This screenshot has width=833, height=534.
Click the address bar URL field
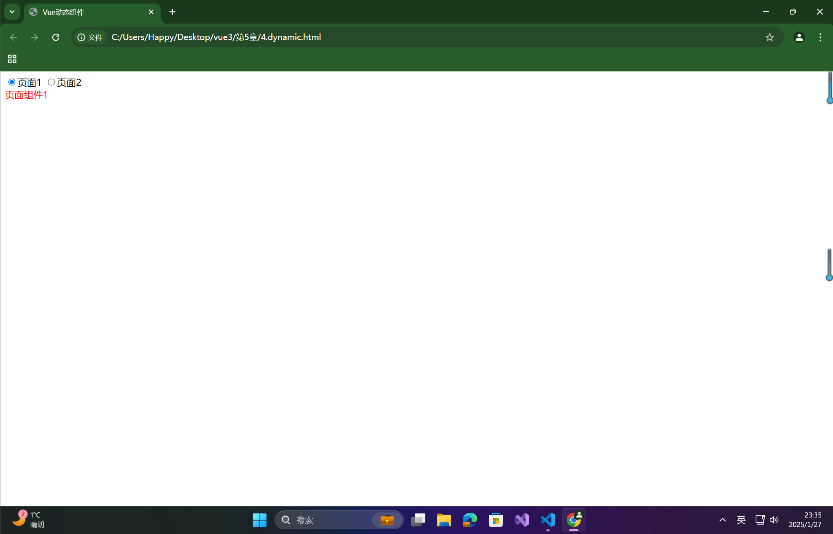(x=393, y=37)
